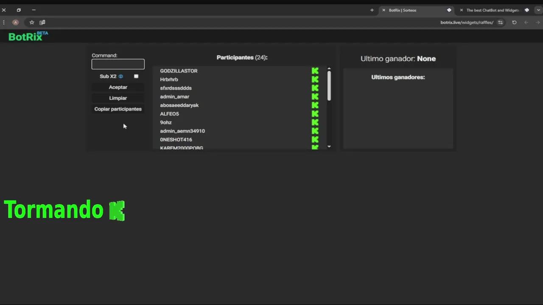Select participant admin_aemn34910

pyautogui.click(x=182, y=131)
